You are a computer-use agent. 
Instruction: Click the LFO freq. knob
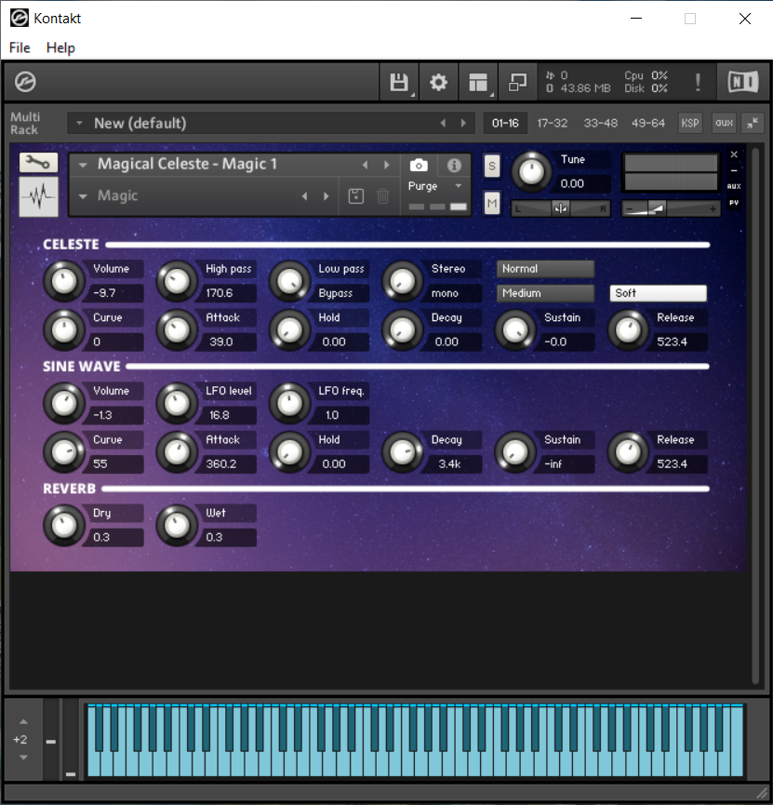[289, 403]
